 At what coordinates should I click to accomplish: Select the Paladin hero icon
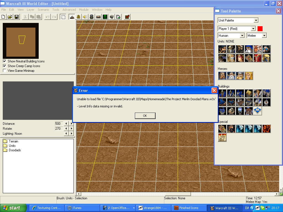222,76
